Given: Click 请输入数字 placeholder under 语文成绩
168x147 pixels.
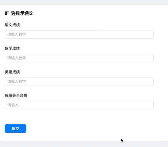Looking at the screenshot, I should [x=16, y=34].
